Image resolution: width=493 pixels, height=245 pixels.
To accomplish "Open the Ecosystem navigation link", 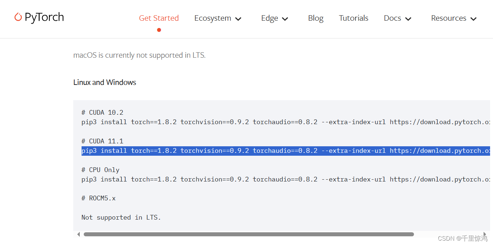I will (213, 18).
